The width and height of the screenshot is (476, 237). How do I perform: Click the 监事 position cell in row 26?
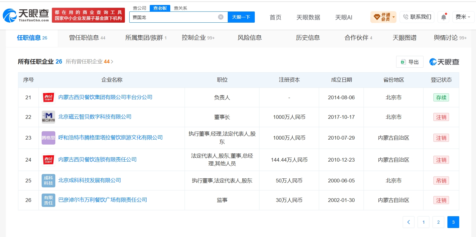[x=222, y=200]
